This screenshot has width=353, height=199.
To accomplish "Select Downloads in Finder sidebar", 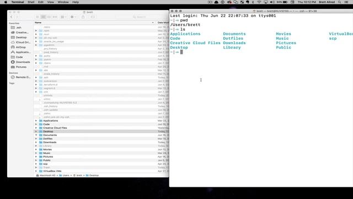I will point(20,62).
